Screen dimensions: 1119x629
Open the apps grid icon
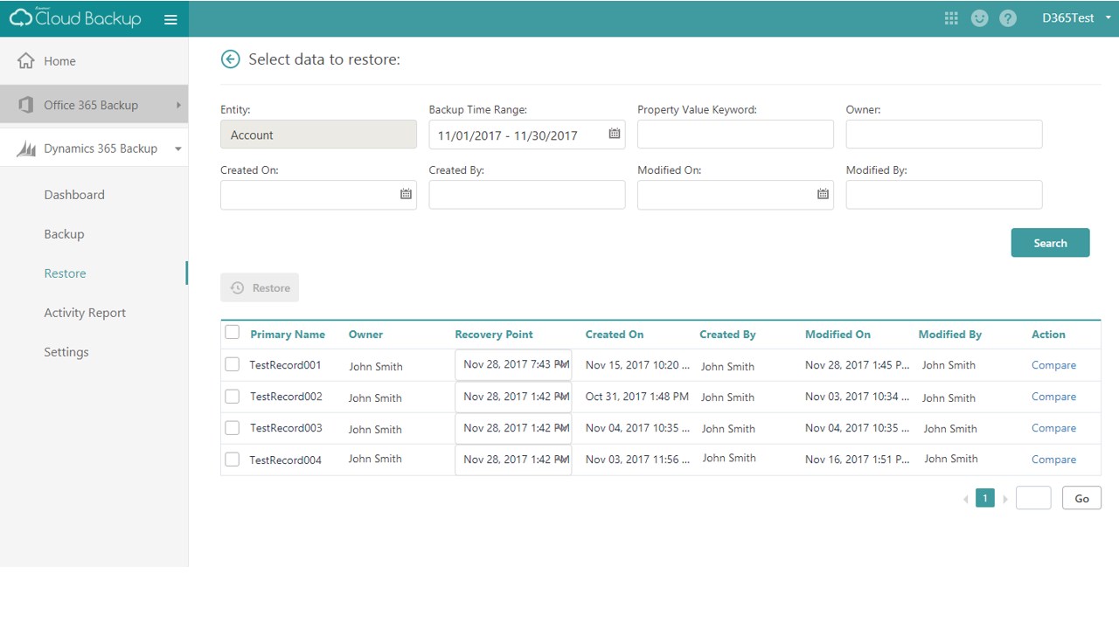(x=951, y=18)
